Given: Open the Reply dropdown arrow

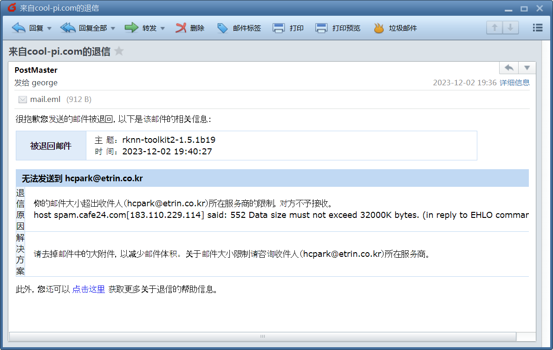Looking at the screenshot, I should pos(49,28).
